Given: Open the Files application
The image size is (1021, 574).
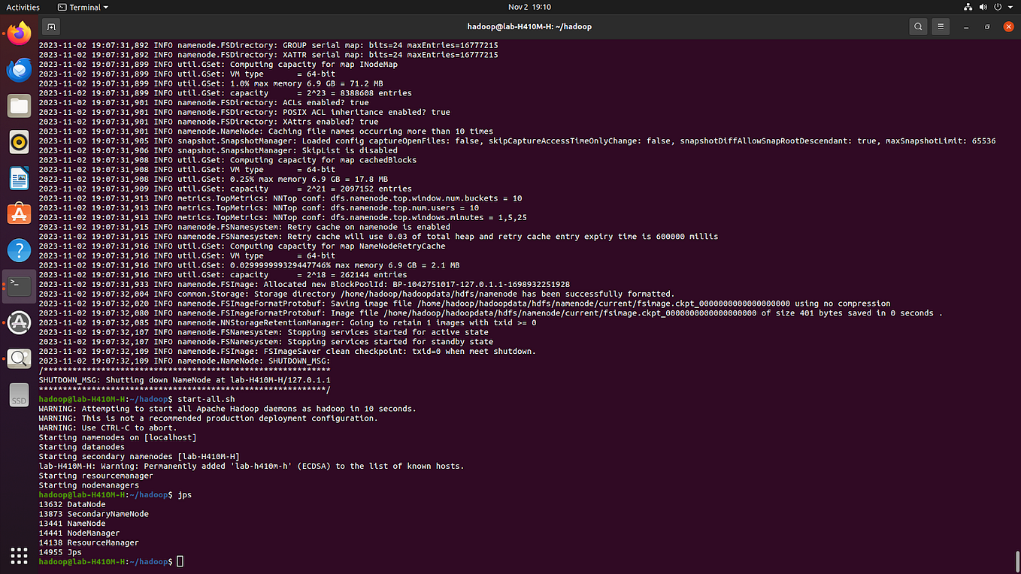Looking at the screenshot, I should coord(18,105).
